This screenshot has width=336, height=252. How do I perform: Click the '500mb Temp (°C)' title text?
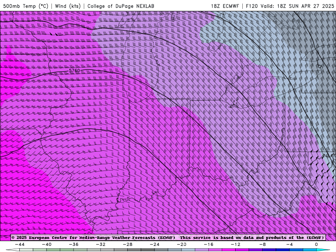[26, 6]
